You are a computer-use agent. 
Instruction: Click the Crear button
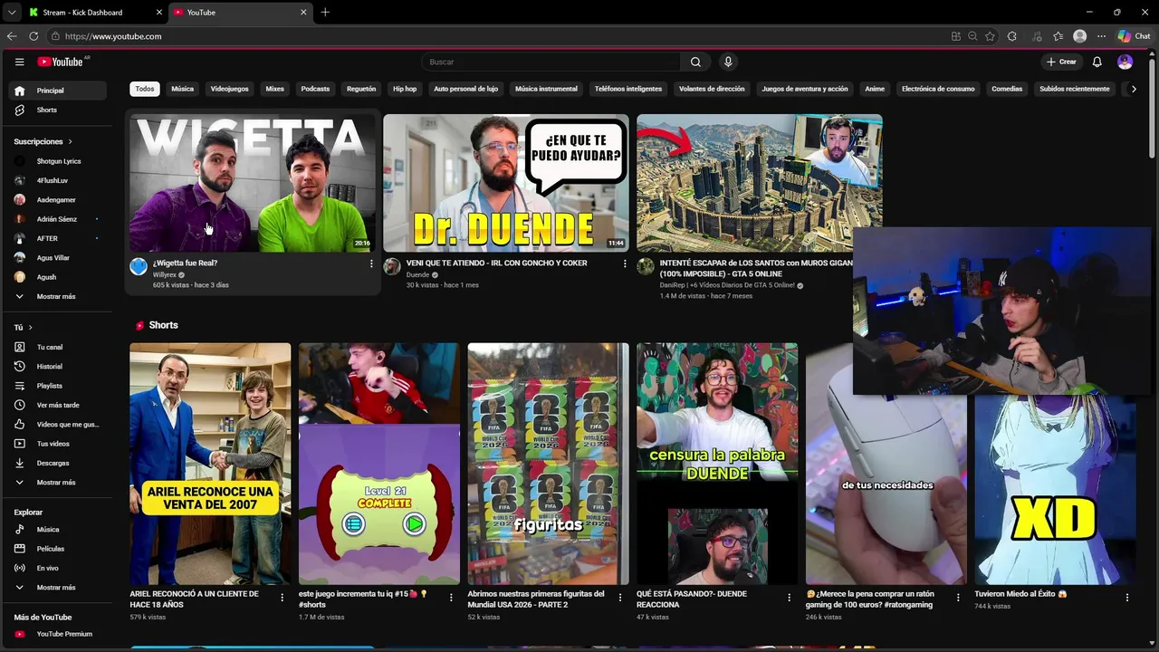(1061, 62)
